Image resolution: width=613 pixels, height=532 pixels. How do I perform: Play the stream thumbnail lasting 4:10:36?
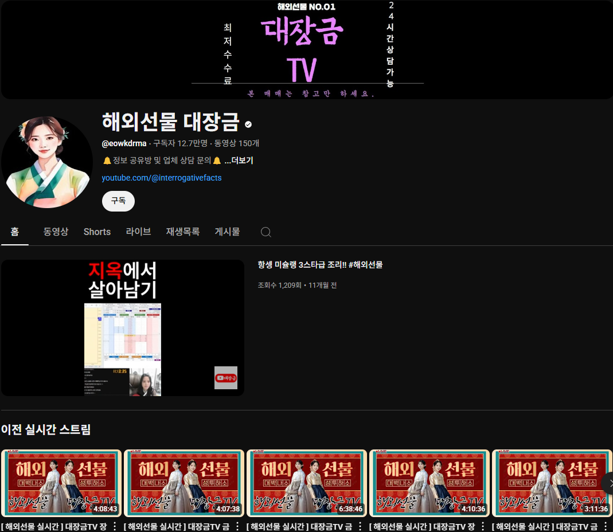(430, 483)
